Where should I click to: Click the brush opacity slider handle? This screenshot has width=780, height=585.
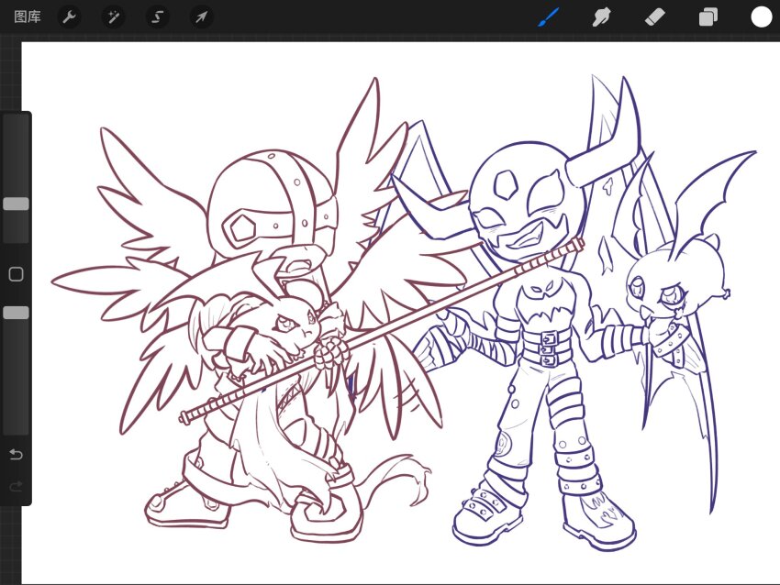pyautogui.click(x=16, y=313)
